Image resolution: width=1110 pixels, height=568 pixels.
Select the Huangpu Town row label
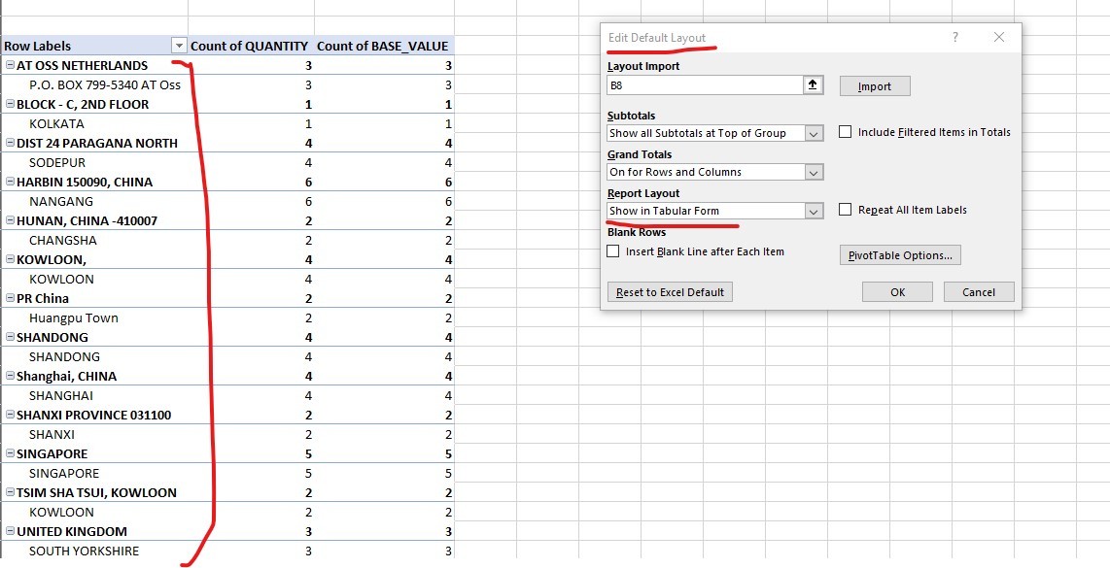click(74, 318)
